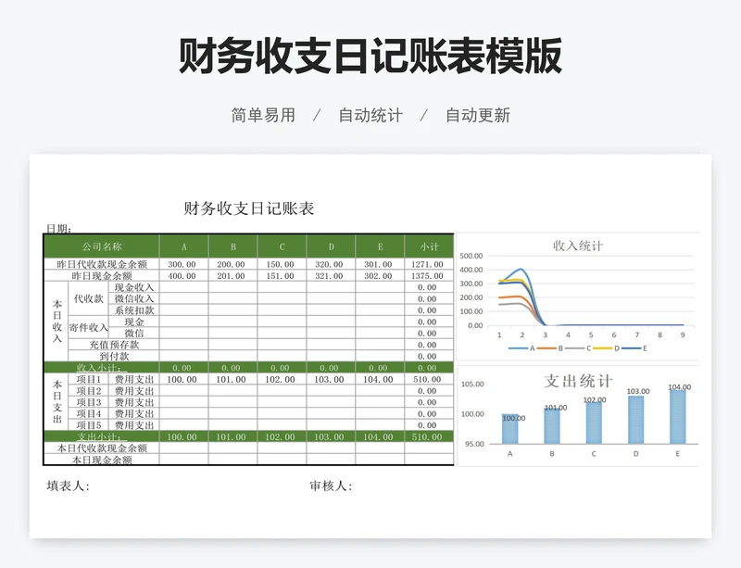The width and height of the screenshot is (741, 568).
Task: Click the 财务收支日记账表模版 main heading
Action: pos(370,57)
